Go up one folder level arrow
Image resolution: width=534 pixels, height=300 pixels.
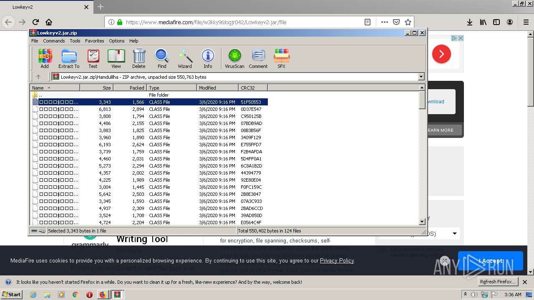[x=38, y=77]
